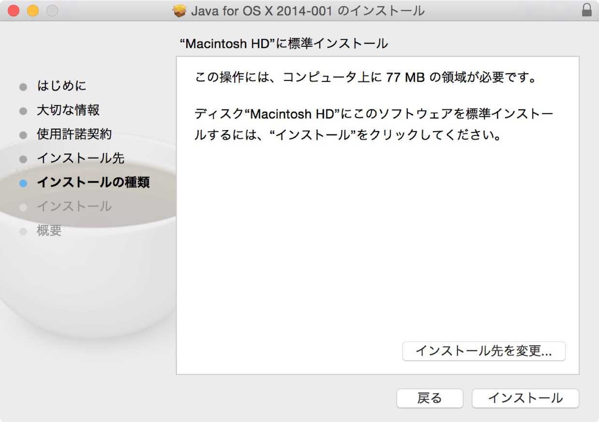599x422 pixels.
Task: Click the text stating 77 MB required
Action: tap(366, 77)
